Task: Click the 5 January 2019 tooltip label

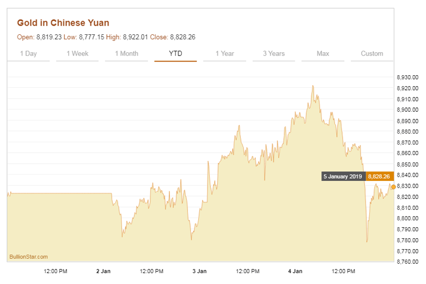Action: 343,177
